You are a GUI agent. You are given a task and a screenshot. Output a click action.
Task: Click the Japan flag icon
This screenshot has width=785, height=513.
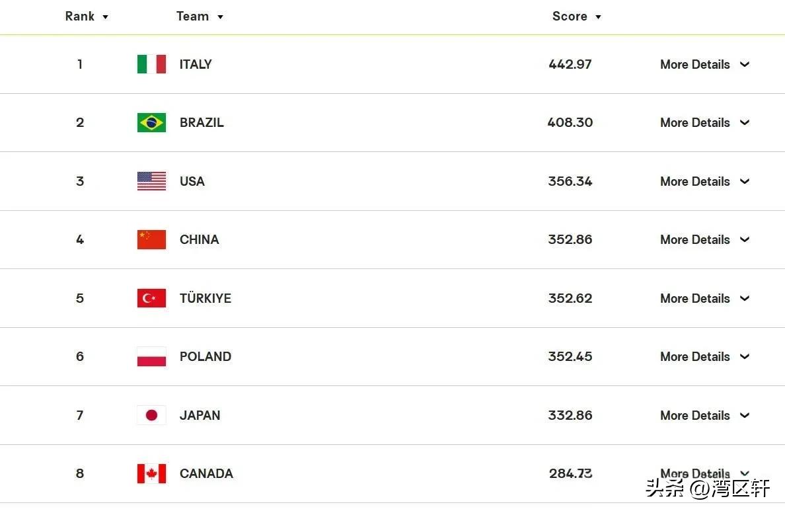tap(151, 415)
